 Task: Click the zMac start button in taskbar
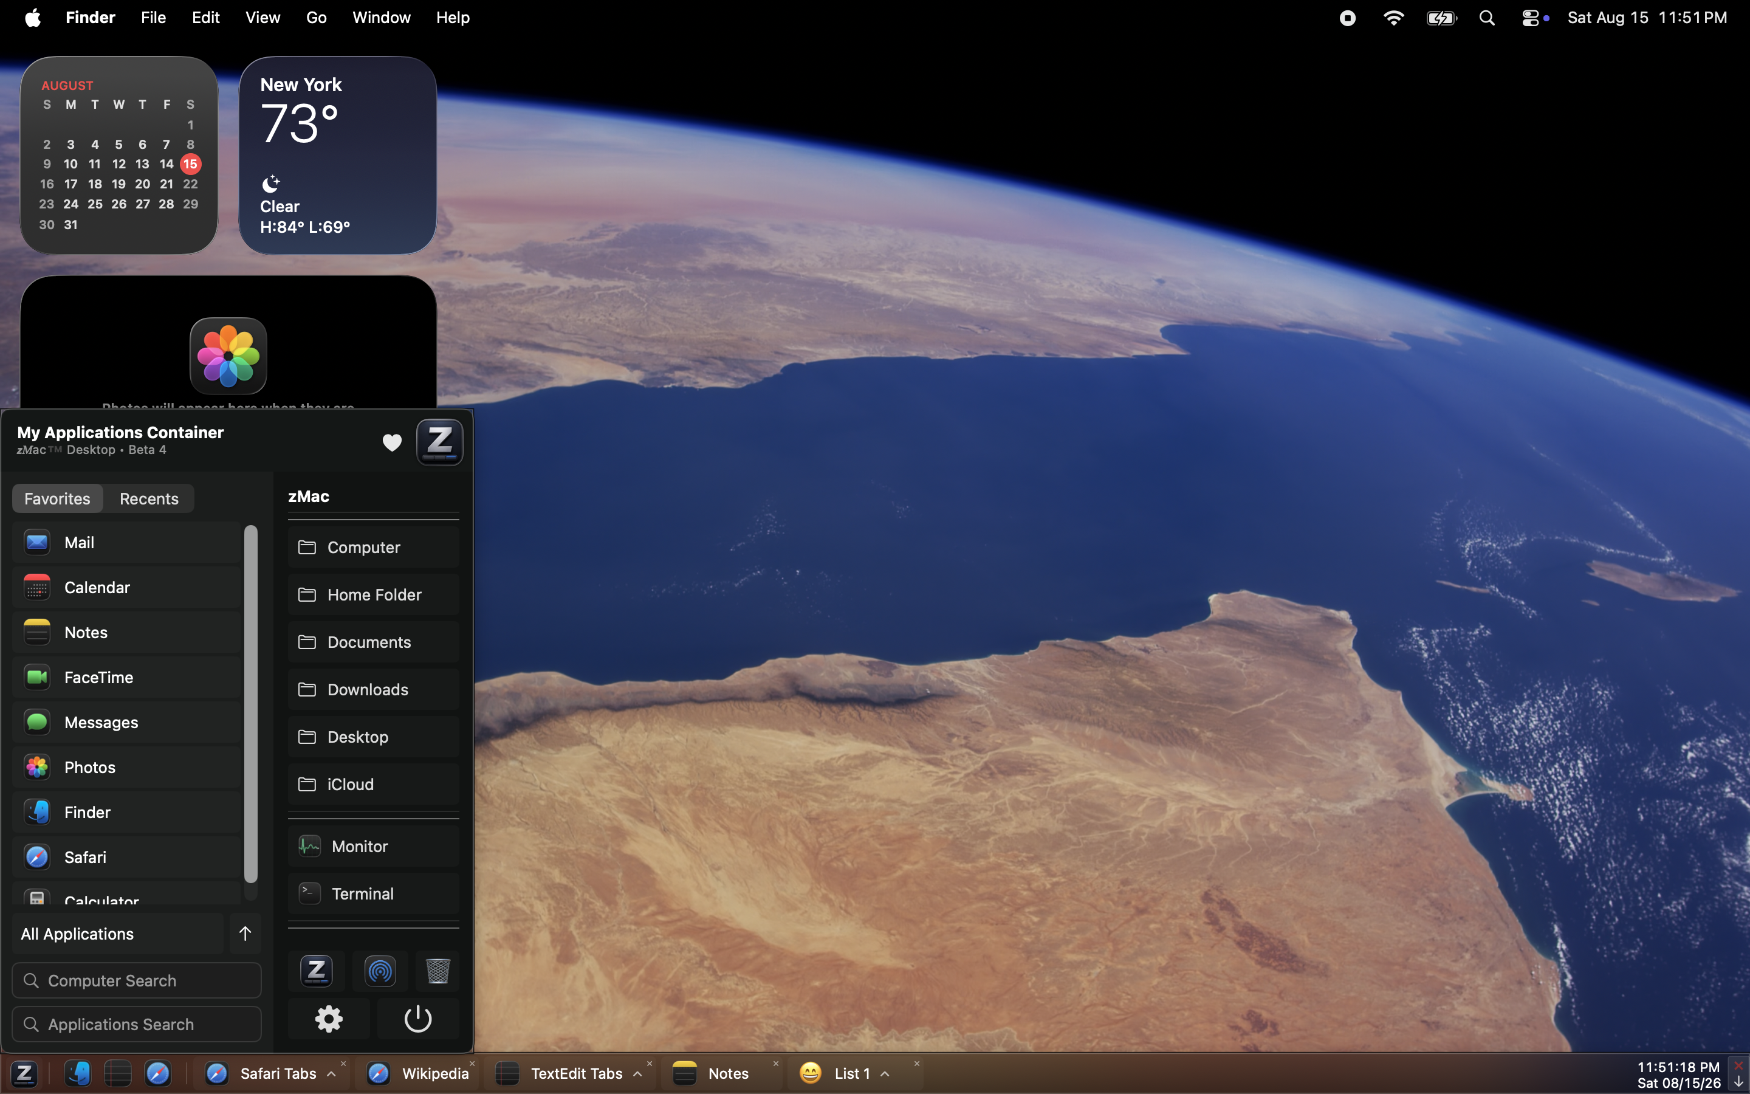(x=24, y=1074)
